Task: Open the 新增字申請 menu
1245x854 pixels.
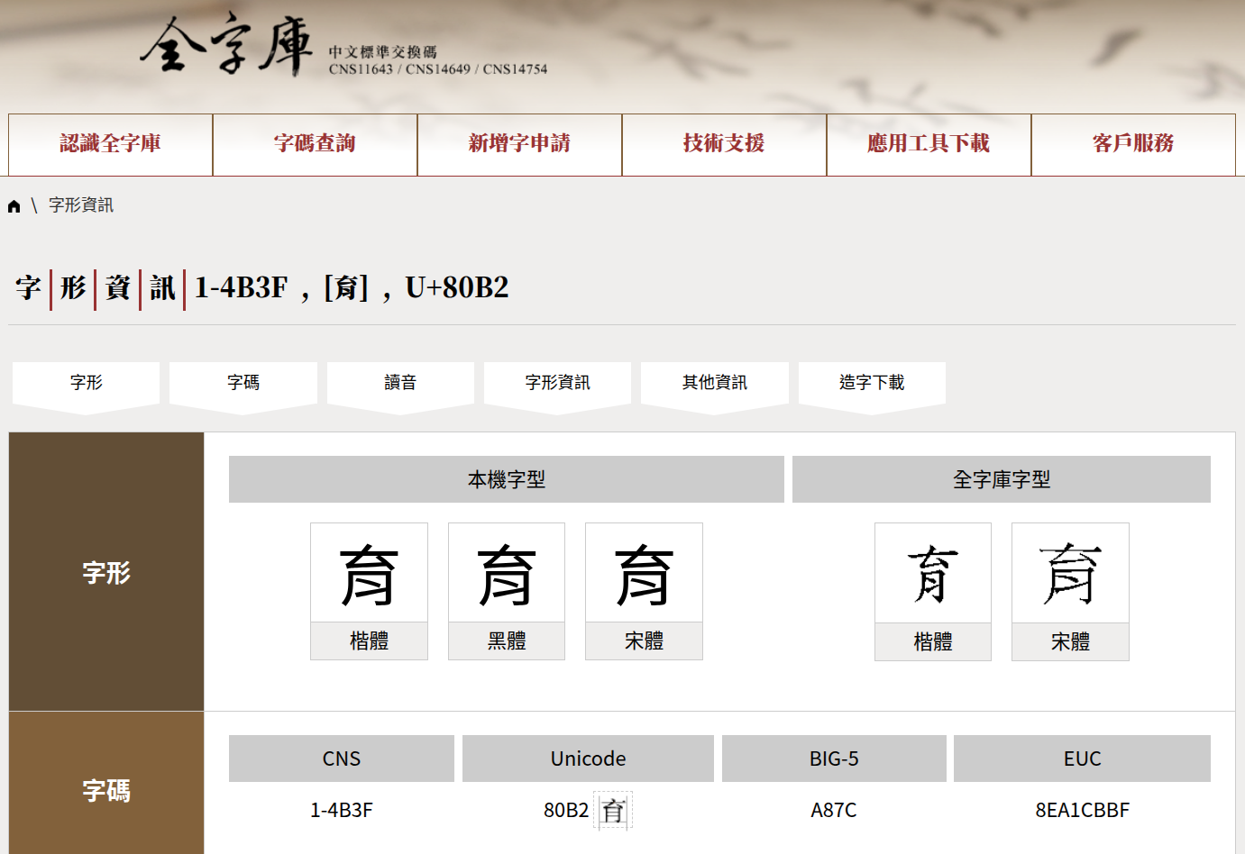Action: point(519,144)
